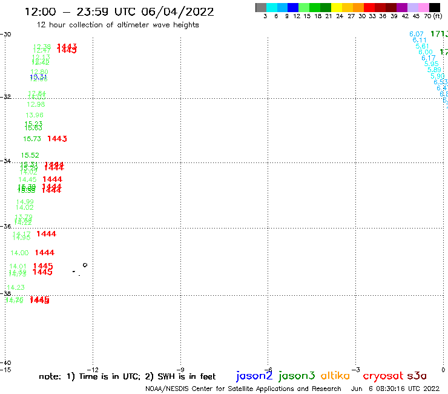Image resolution: width=448 pixels, height=394 pixels.
Task: Click the wave height value 14.23
Action: [x=16, y=287]
